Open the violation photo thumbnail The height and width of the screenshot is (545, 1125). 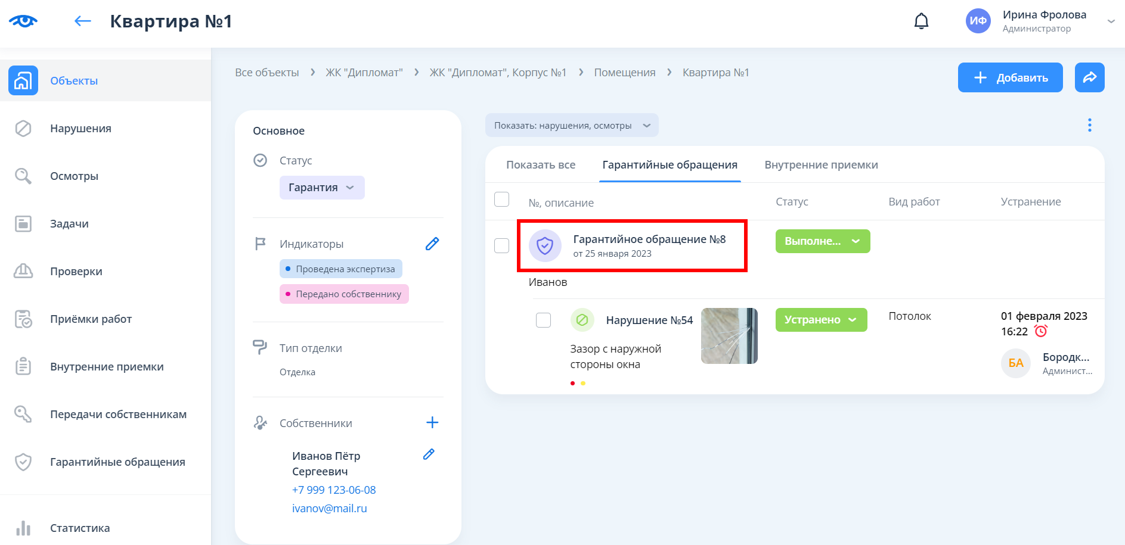point(729,336)
